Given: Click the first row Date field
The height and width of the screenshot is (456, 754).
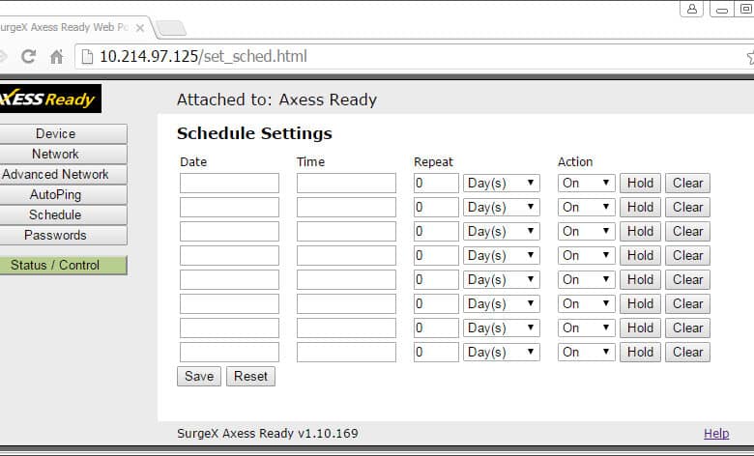Looking at the screenshot, I should pos(229,183).
